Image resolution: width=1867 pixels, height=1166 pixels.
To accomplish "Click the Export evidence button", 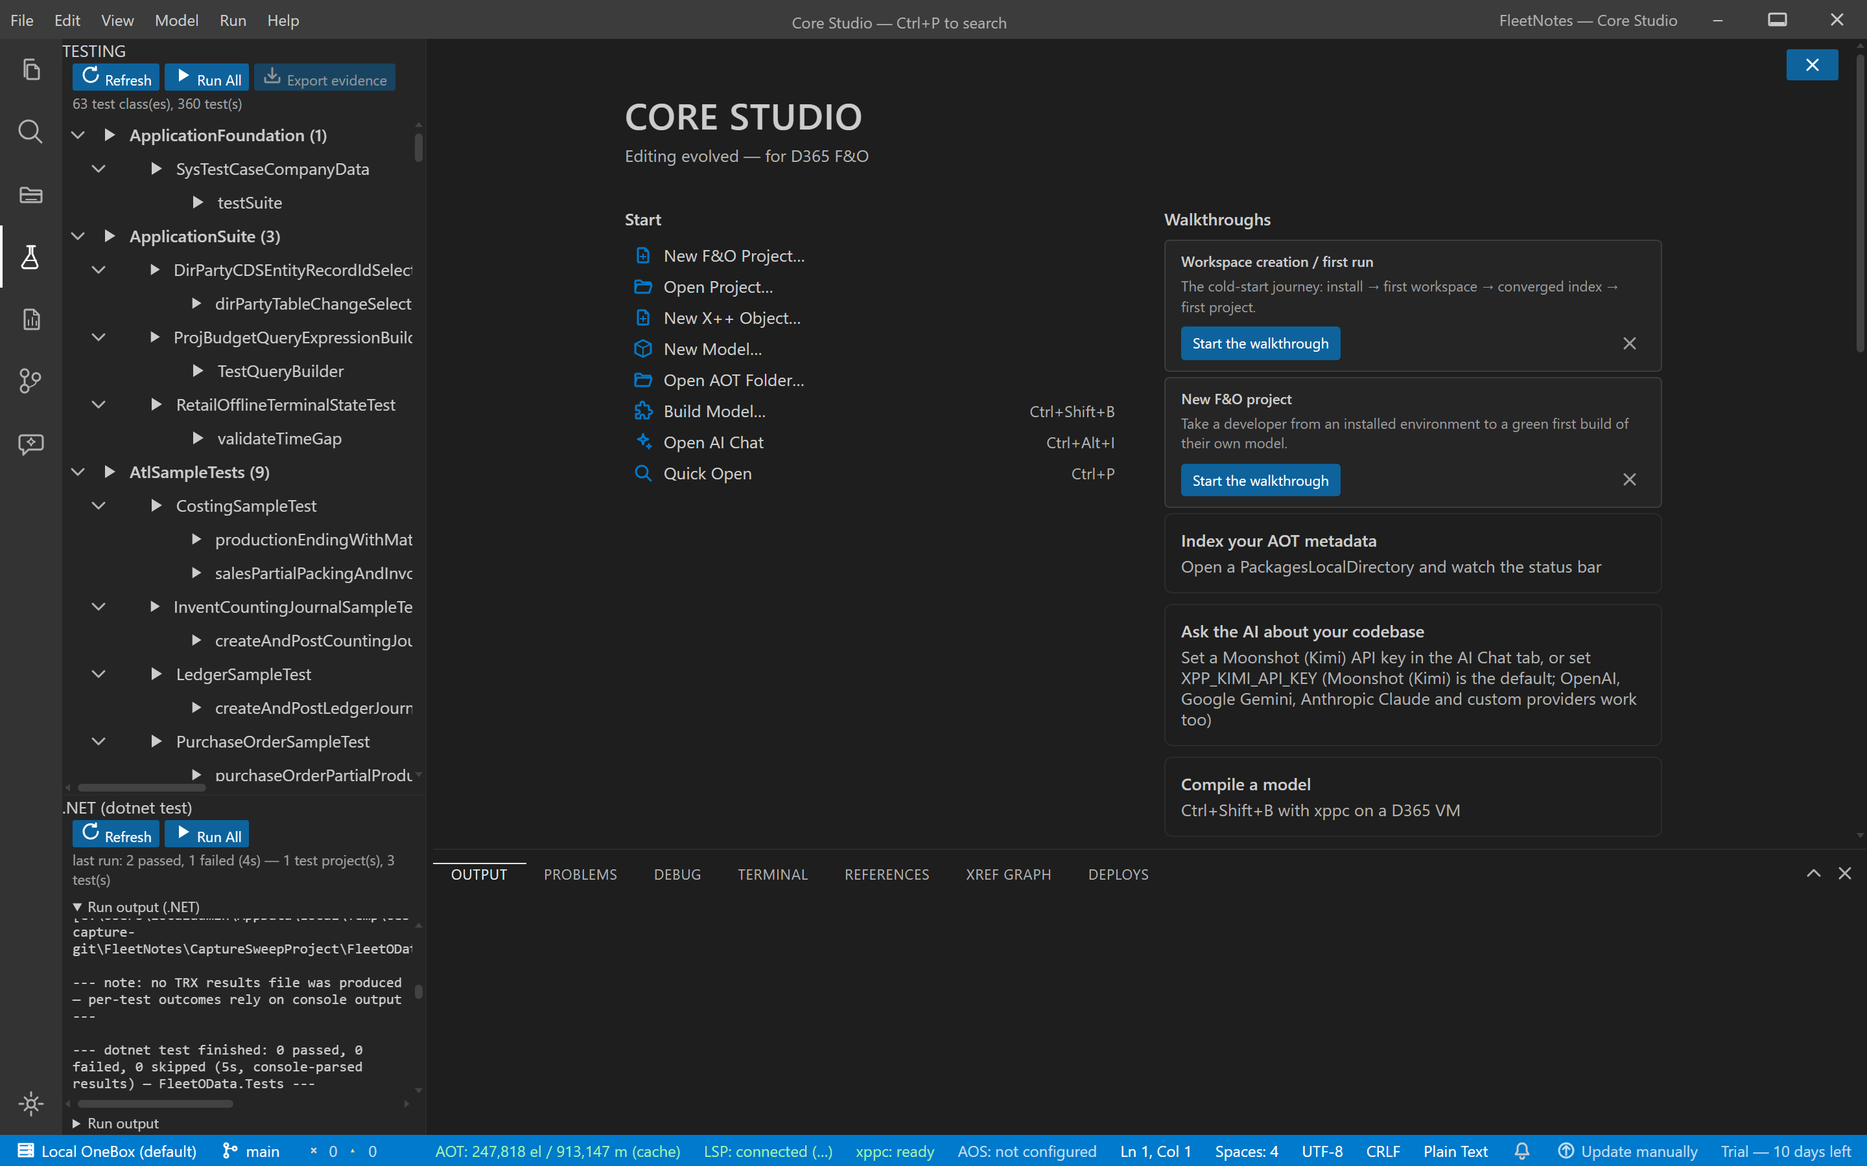I will 325,78.
